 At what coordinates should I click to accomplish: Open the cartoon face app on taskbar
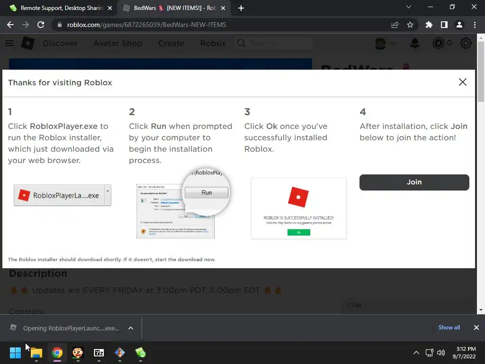[x=78, y=353]
